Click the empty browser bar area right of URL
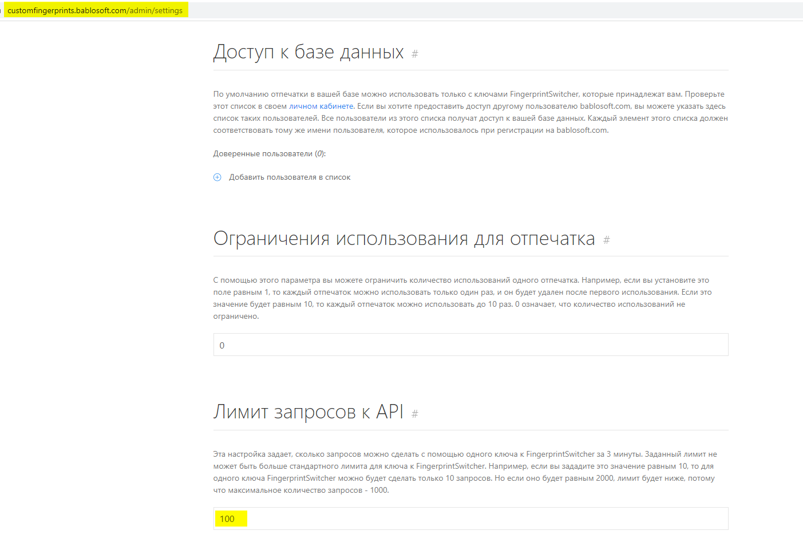 point(486,10)
